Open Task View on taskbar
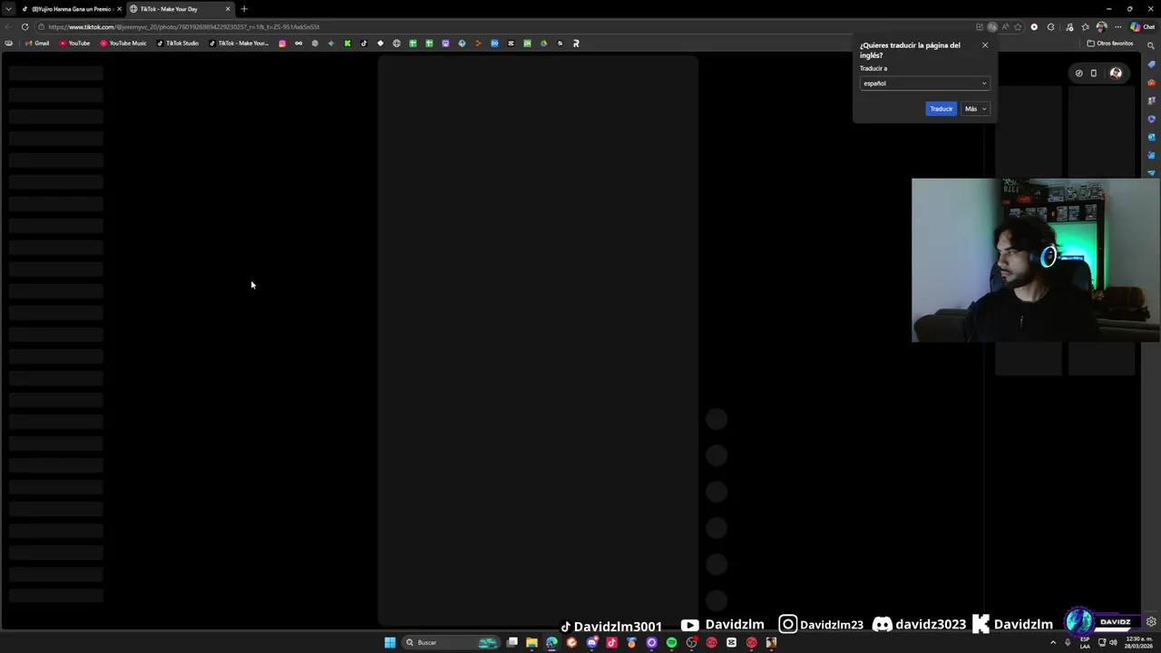 click(x=512, y=642)
